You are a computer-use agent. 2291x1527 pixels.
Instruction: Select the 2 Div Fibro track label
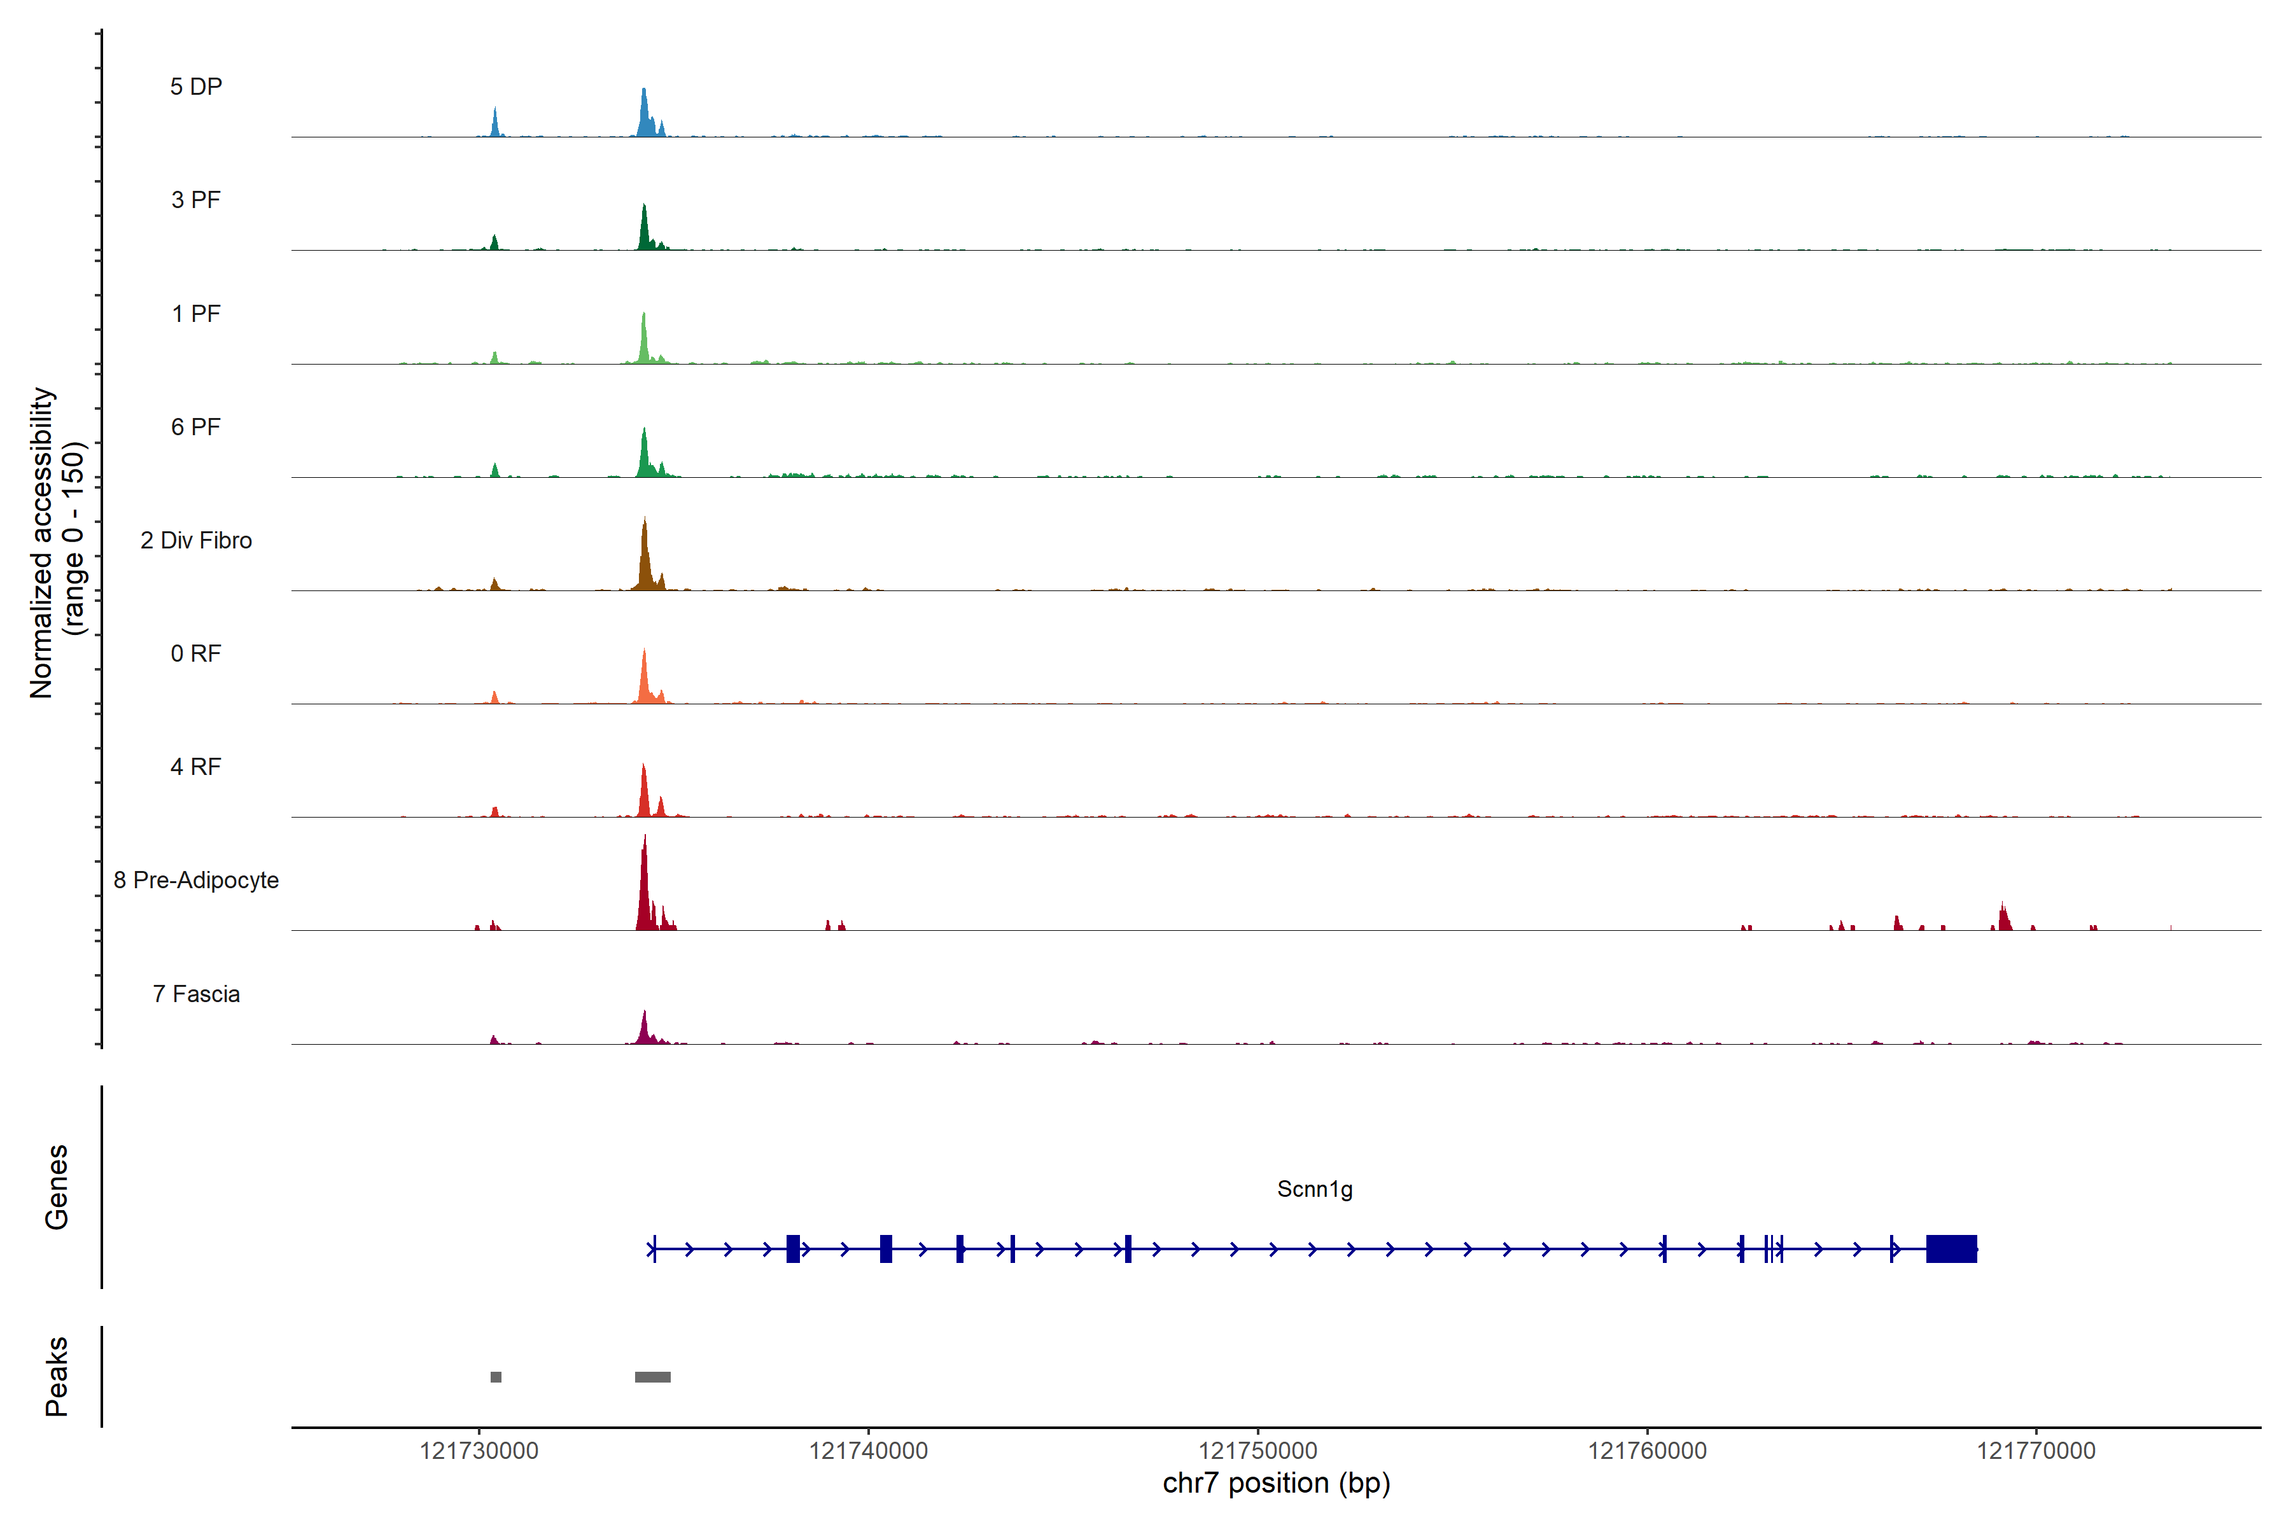pyautogui.click(x=196, y=540)
